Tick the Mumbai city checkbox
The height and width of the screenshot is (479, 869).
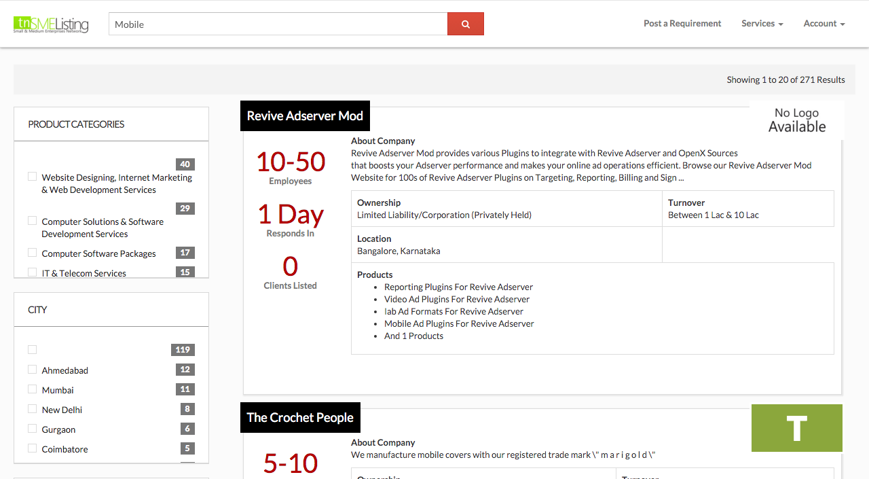(x=32, y=389)
